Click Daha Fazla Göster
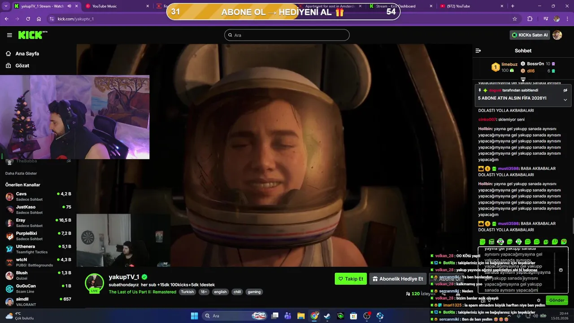This screenshot has width=574, height=323. click(21, 173)
